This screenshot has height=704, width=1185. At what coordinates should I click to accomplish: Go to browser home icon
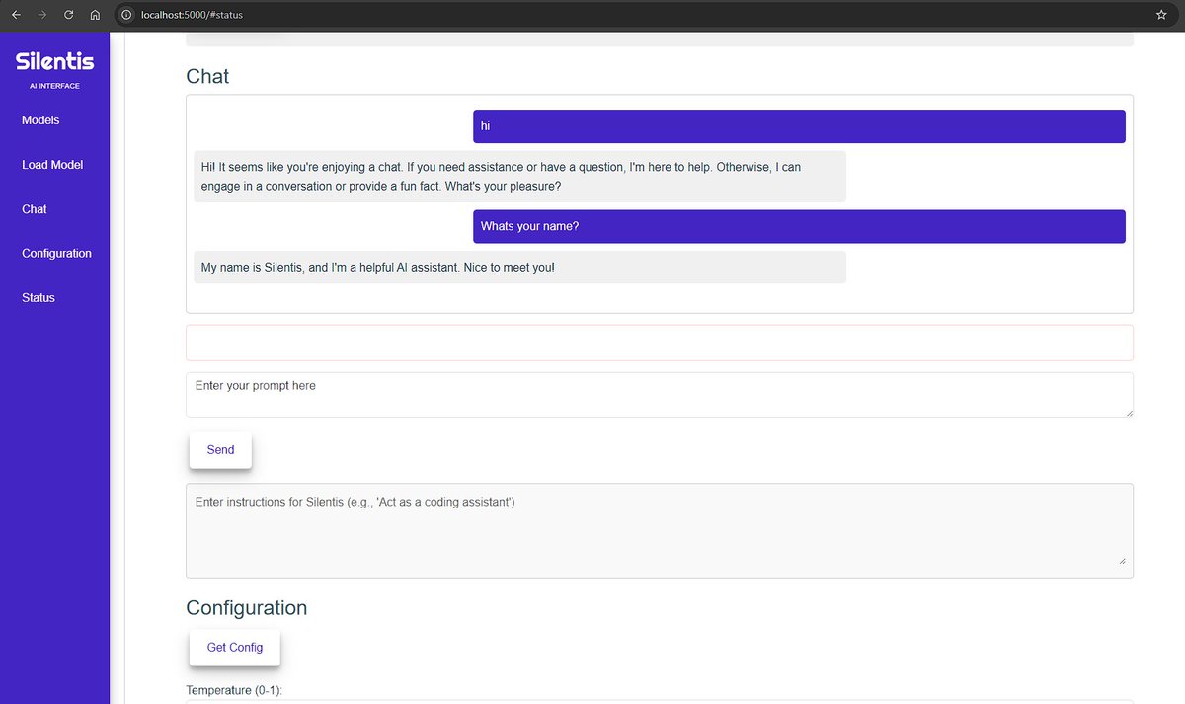click(95, 15)
